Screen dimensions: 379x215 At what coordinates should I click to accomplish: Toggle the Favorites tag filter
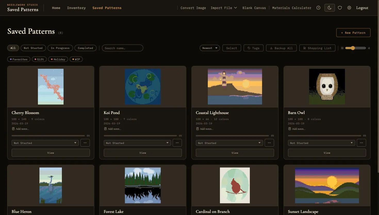19,59
